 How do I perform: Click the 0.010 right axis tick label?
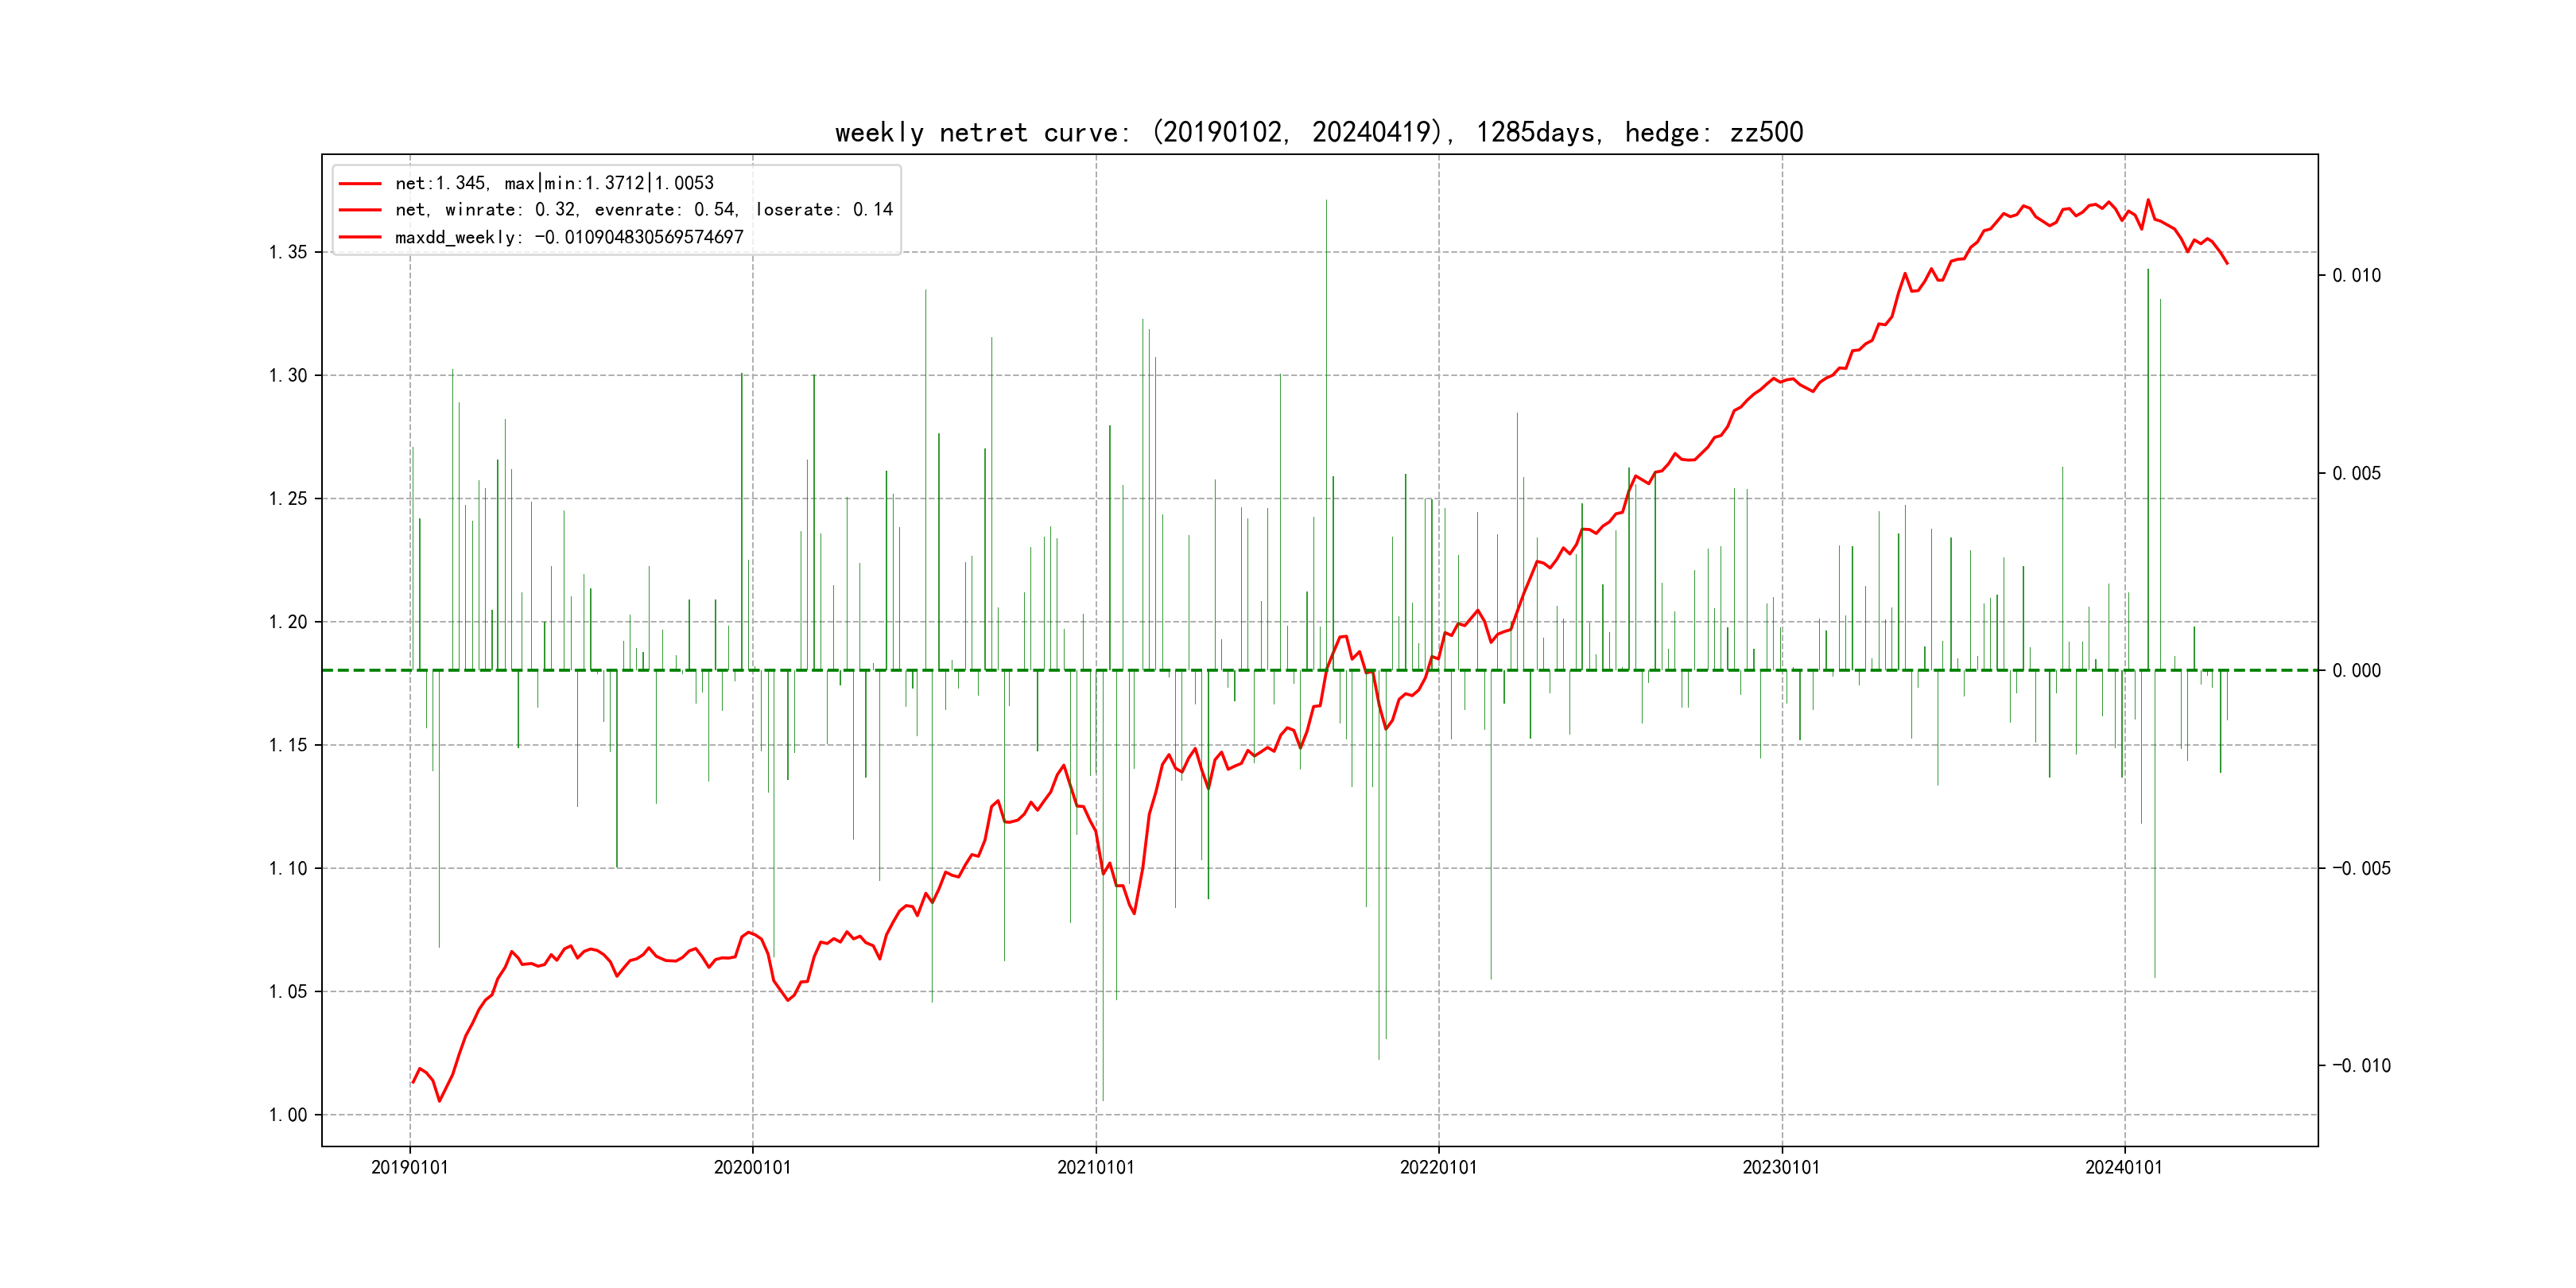[x=2356, y=276]
